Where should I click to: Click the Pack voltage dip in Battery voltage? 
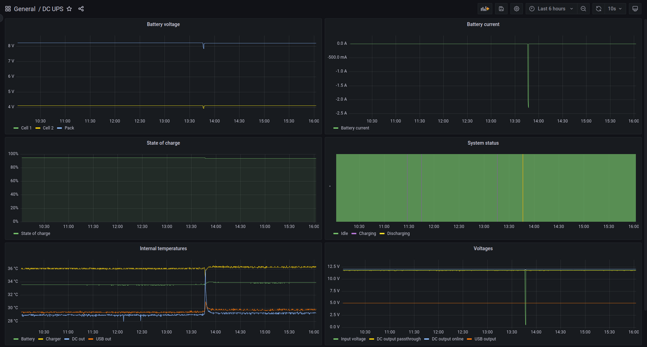click(203, 46)
